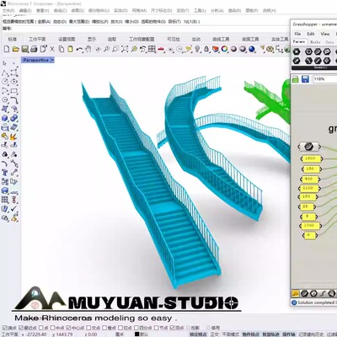Click the yellow 1800 panel on Grasshopper canvas
The width and height of the screenshot is (337, 337).
(312, 158)
